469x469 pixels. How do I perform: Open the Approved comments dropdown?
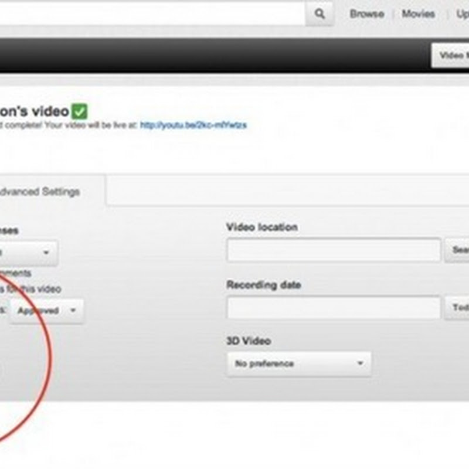point(46,311)
